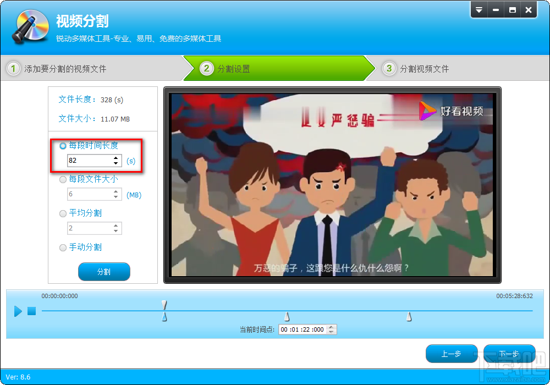Maximize the video splitter window
550x385 pixels.
tap(512, 10)
